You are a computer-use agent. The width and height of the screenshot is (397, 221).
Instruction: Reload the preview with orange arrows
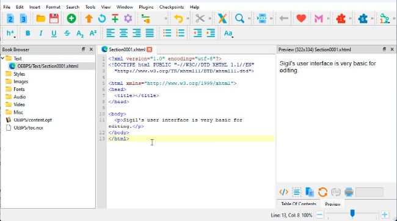322,192
